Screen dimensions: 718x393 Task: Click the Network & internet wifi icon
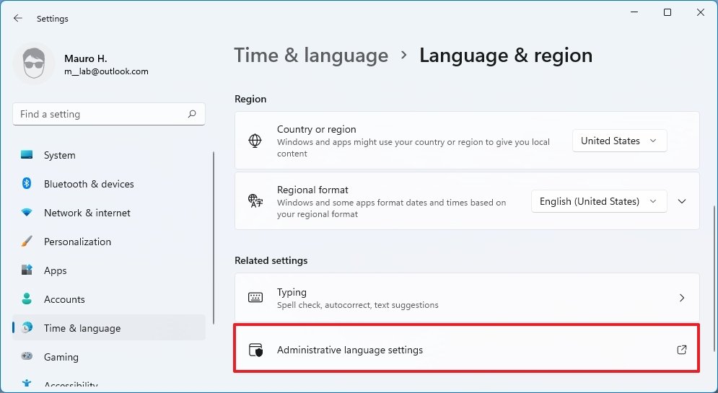tap(27, 213)
